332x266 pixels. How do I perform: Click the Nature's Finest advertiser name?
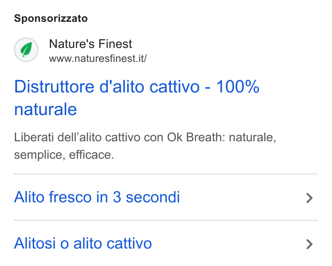(x=90, y=44)
